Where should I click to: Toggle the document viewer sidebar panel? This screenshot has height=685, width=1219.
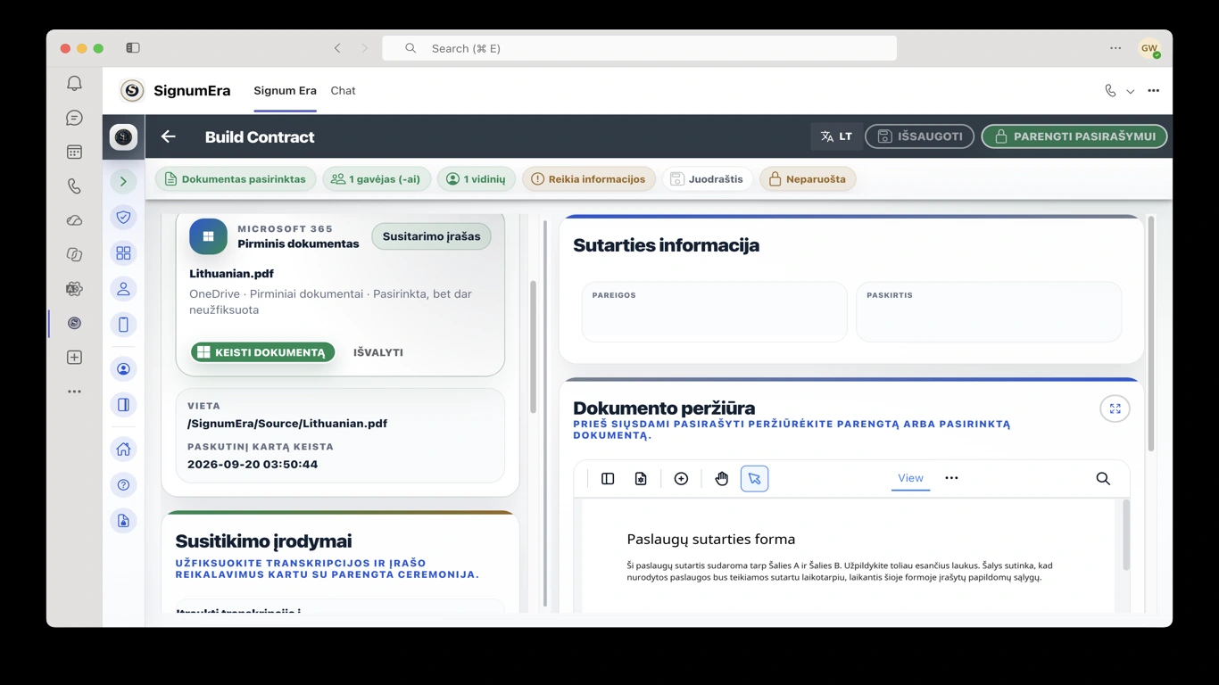tap(608, 479)
